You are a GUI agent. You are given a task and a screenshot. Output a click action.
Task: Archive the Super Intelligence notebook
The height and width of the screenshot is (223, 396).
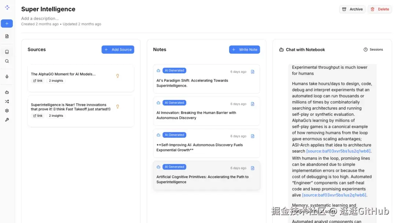tap(352, 9)
